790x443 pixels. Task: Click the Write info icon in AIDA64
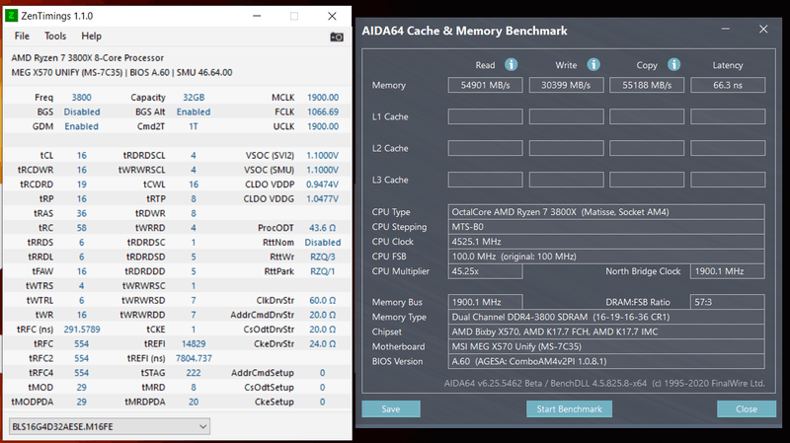pyautogui.click(x=593, y=64)
